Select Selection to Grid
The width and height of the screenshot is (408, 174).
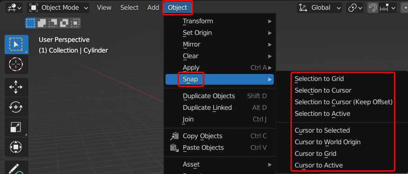point(319,79)
